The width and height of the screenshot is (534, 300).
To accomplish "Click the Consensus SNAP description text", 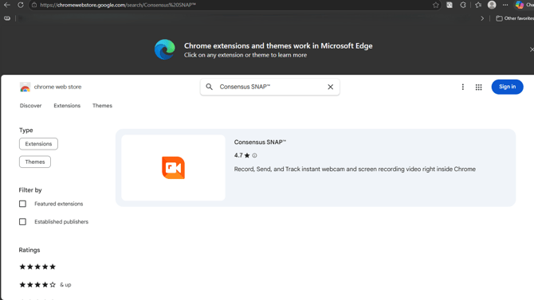I will 355,169.
